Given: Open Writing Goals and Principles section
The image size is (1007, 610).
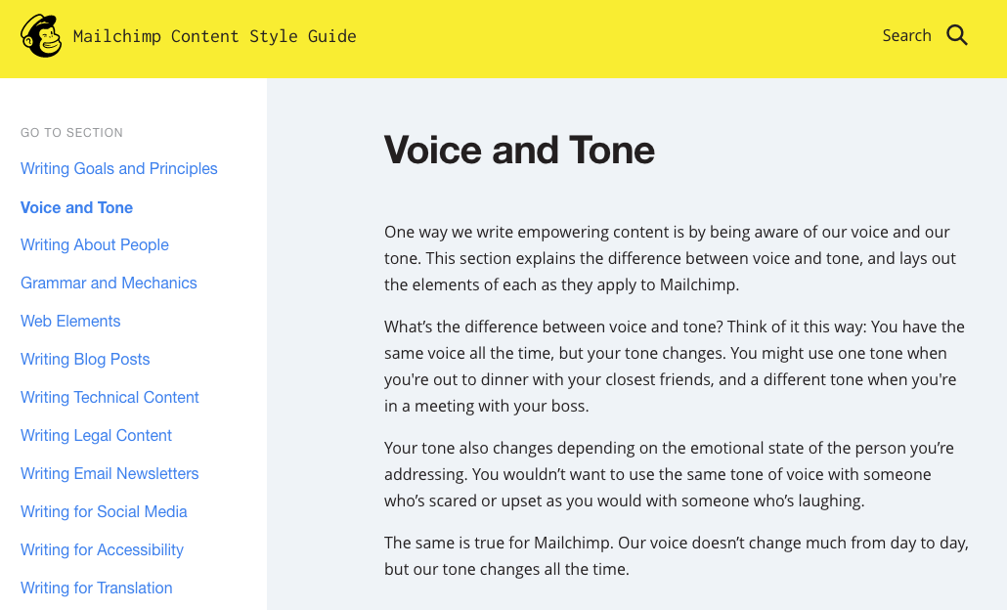Looking at the screenshot, I should (x=119, y=168).
